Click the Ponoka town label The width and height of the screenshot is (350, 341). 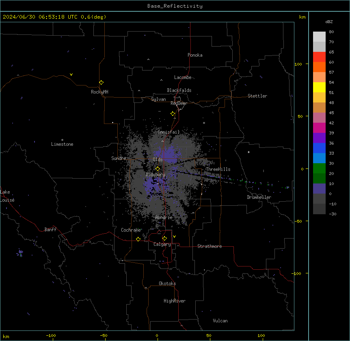click(195, 55)
